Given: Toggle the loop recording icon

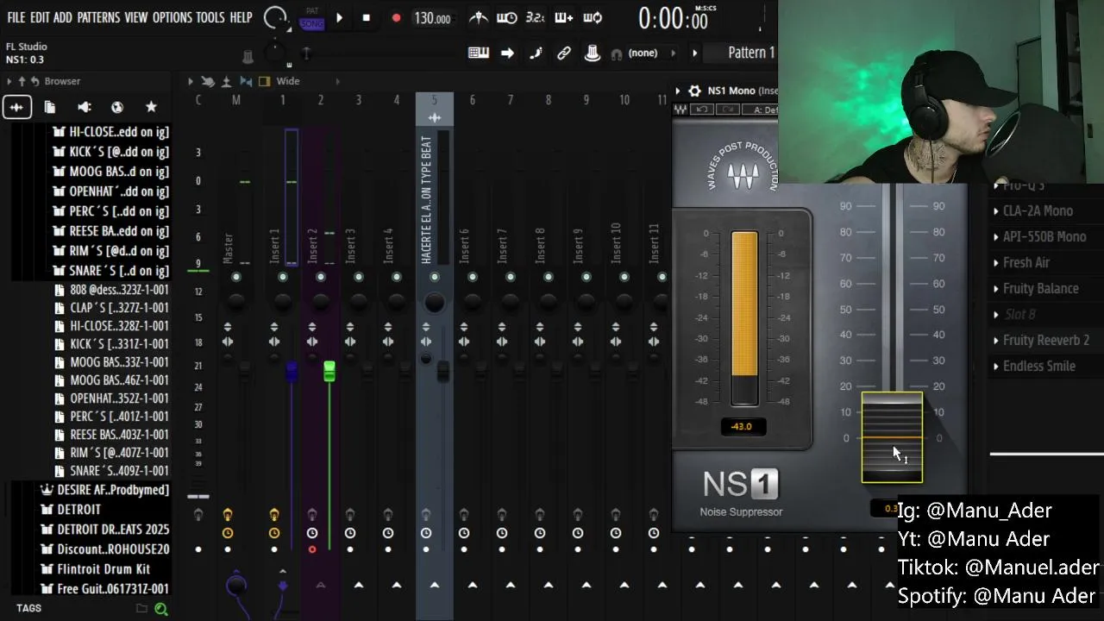Looking at the screenshot, I should (593, 17).
